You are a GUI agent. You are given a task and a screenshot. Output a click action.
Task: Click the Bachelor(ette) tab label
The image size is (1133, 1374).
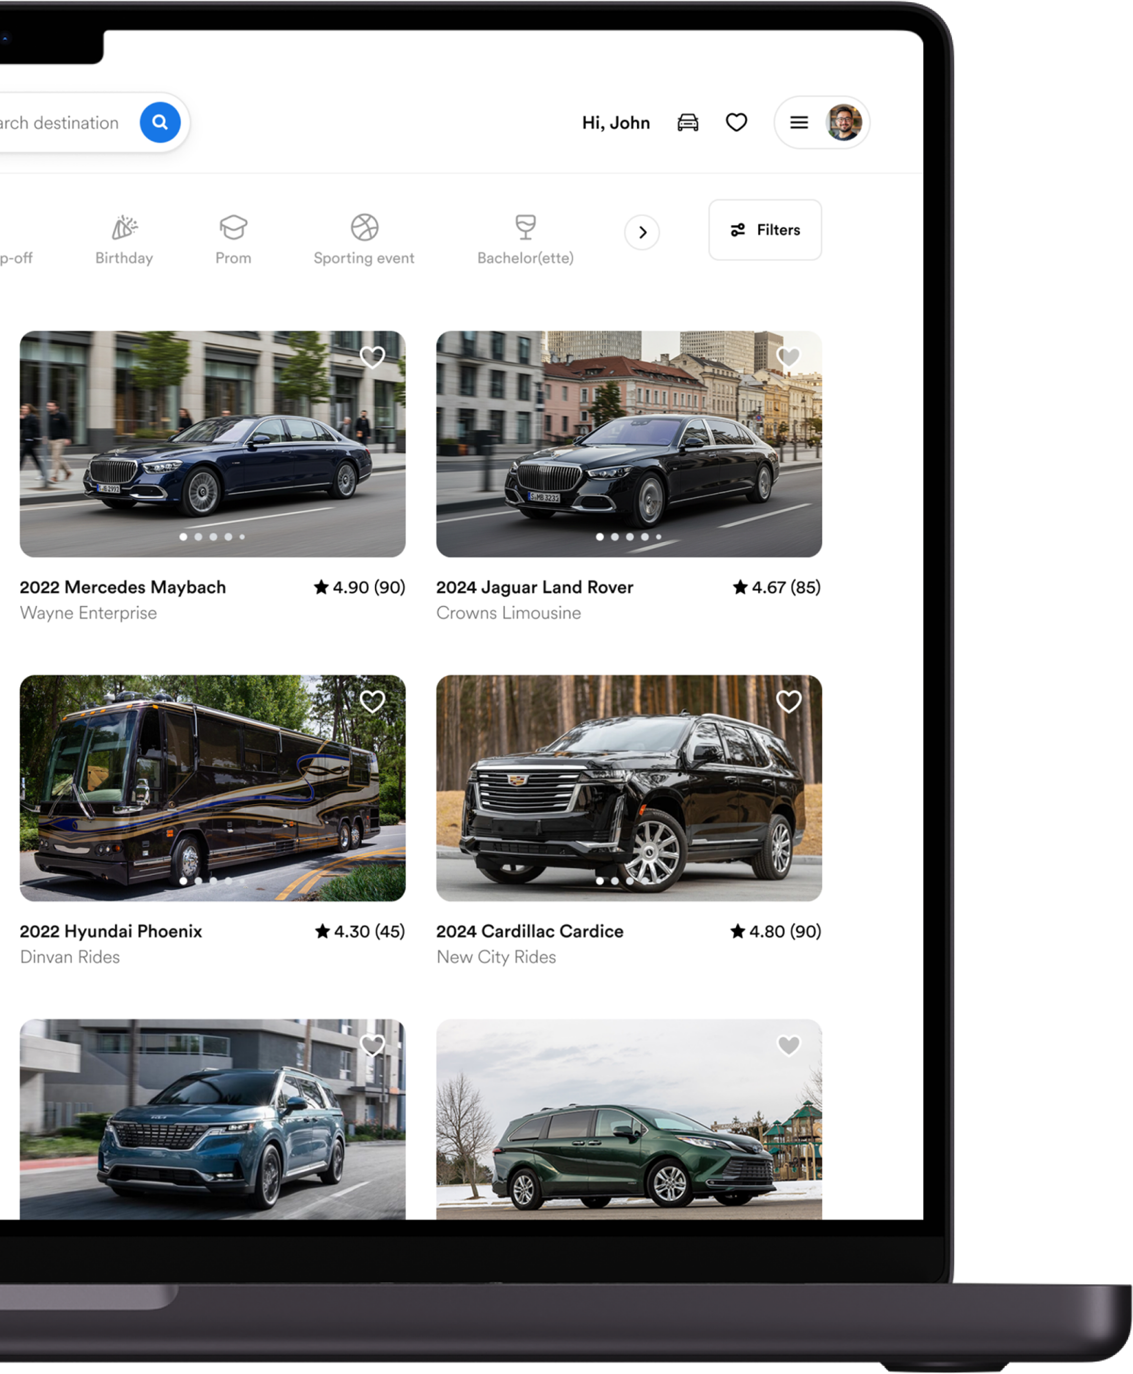(525, 258)
